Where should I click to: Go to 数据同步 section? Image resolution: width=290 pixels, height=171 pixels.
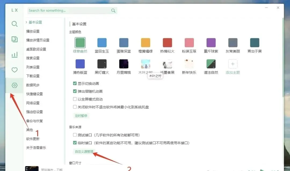(x=33, y=85)
